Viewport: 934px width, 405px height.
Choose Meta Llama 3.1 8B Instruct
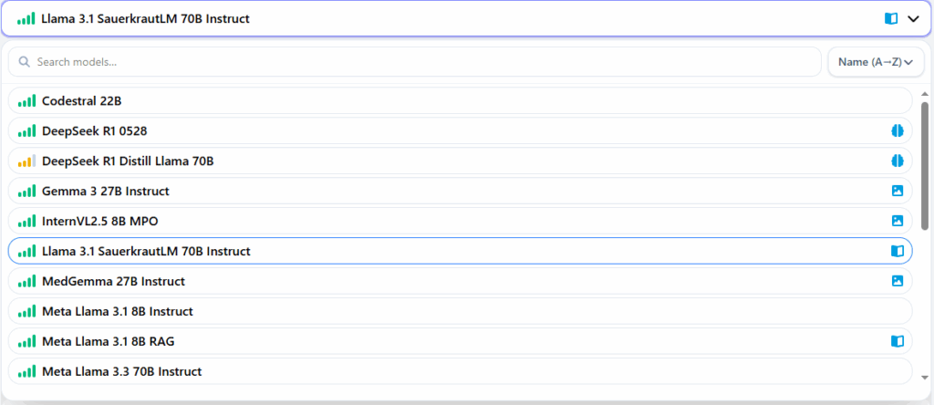(118, 311)
